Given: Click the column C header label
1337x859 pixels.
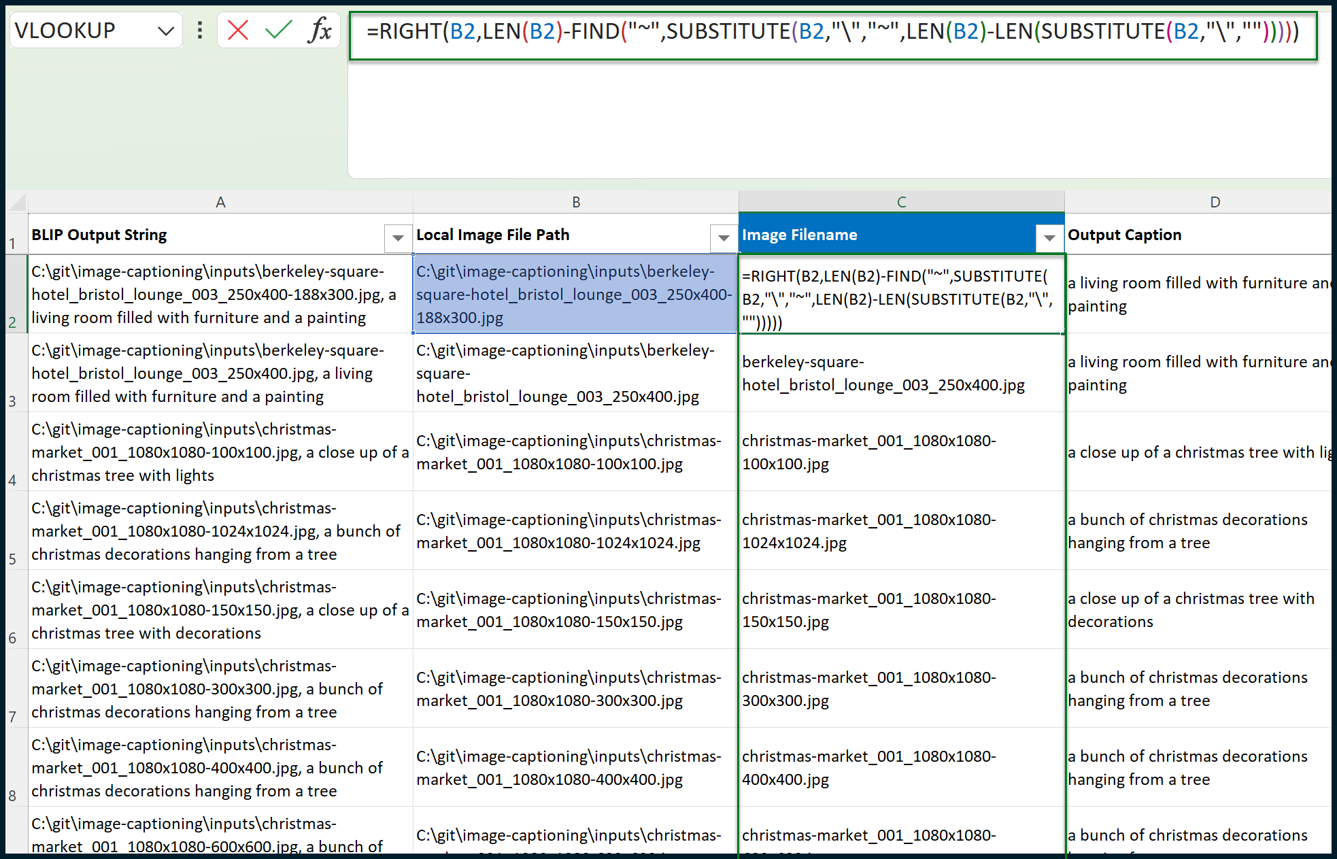Looking at the screenshot, I should pos(898,203).
